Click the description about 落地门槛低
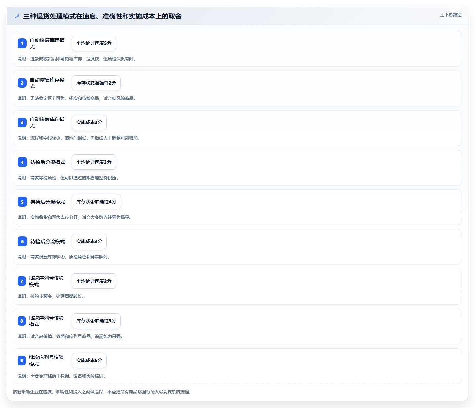Viewport: 475px width, 408px height. tap(79, 138)
